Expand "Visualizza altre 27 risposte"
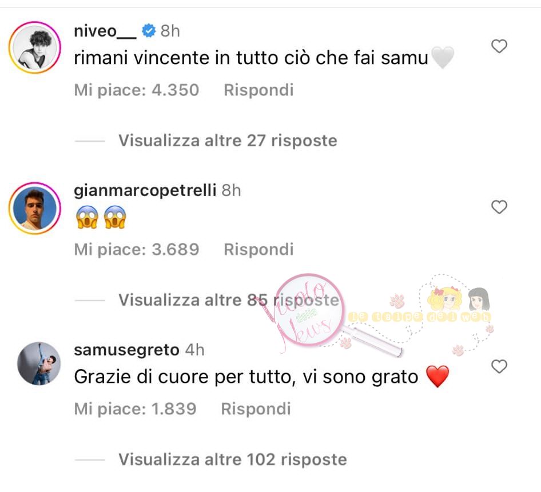Image resolution: width=541 pixels, height=492 pixels. point(228,141)
